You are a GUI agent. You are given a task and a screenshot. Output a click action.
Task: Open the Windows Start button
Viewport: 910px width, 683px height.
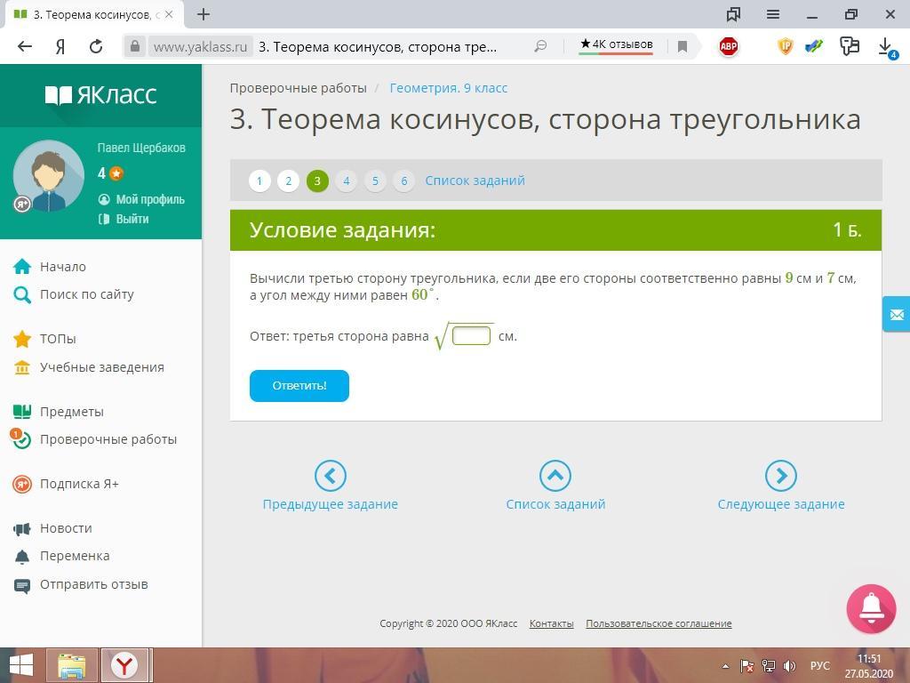[x=21, y=665]
